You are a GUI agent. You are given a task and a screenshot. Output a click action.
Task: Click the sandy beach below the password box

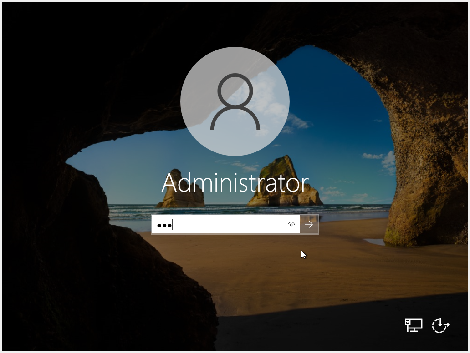click(255, 268)
